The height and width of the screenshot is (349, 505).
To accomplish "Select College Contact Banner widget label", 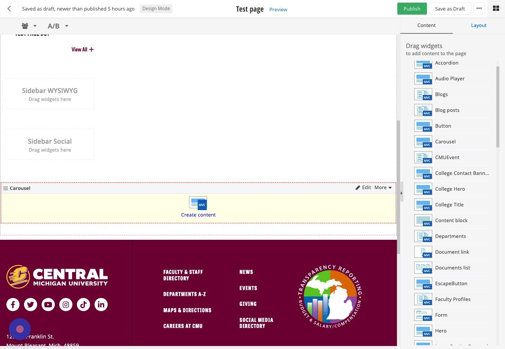I will [462, 173].
